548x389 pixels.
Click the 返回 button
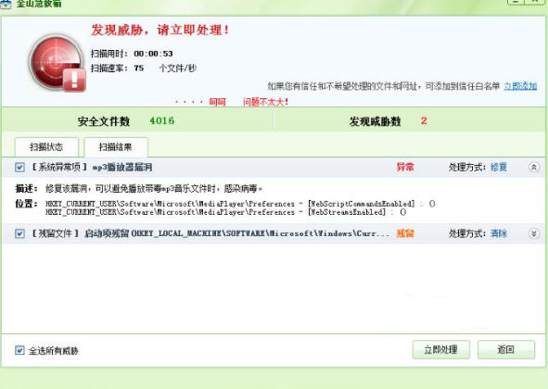tap(505, 349)
